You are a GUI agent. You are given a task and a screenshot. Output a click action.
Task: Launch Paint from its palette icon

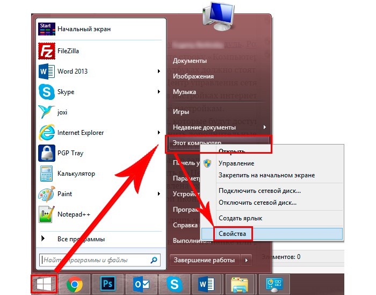coord(47,194)
